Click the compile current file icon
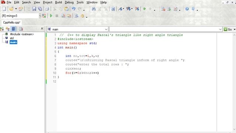 tap(63, 16)
